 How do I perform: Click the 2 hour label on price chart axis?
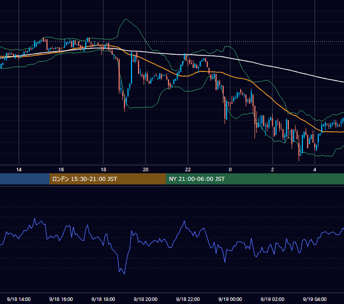click(x=273, y=170)
